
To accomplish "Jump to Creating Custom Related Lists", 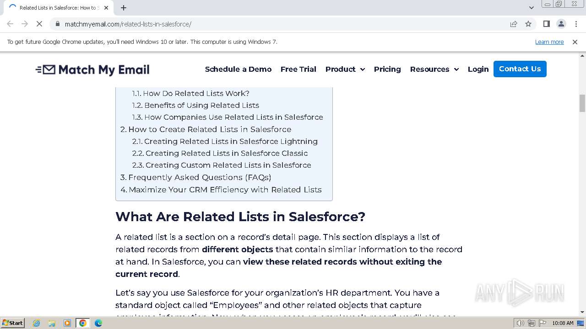I will coord(222,165).
